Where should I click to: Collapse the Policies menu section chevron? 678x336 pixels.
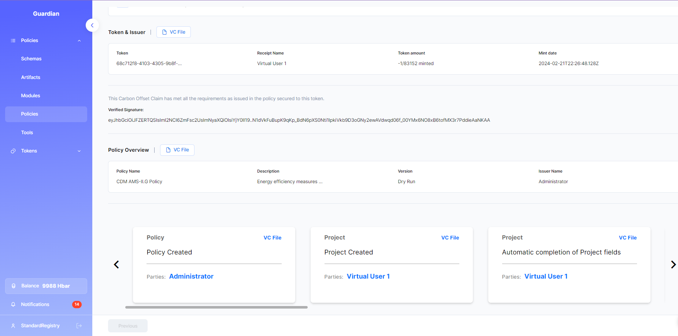[79, 41]
